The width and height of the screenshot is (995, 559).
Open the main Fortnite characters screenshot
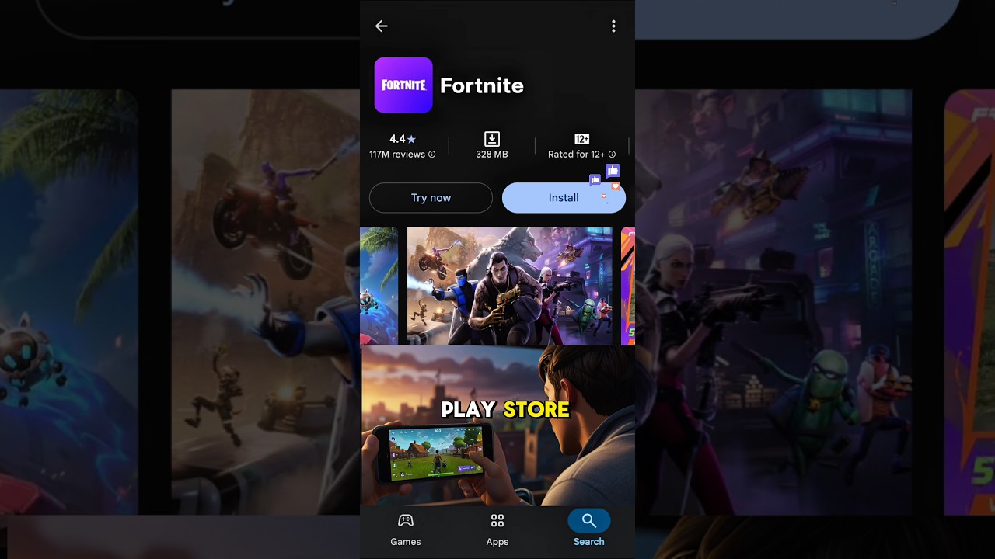[509, 285]
